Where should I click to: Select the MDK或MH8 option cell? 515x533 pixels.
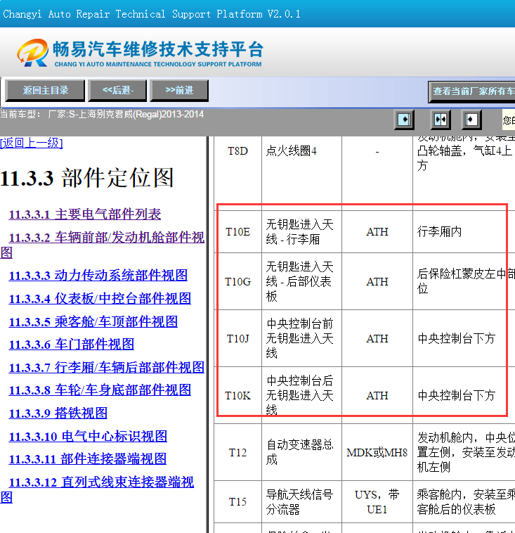pyautogui.click(x=377, y=452)
